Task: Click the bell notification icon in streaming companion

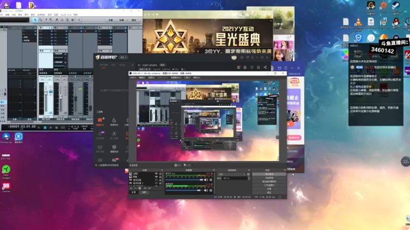Action: click(x=258, y=67)
